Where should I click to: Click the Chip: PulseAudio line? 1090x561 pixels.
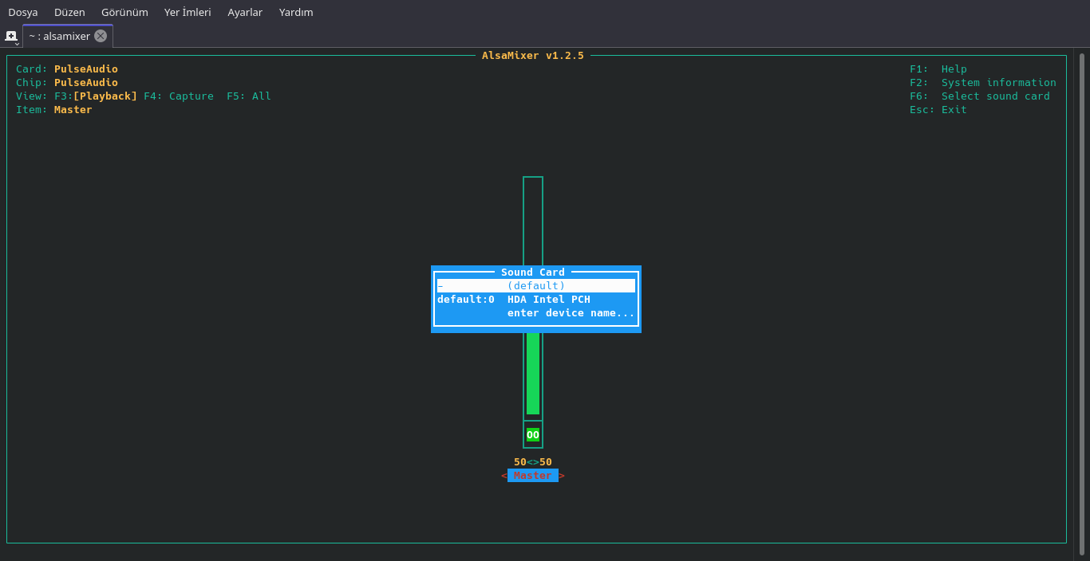[67, 82]
